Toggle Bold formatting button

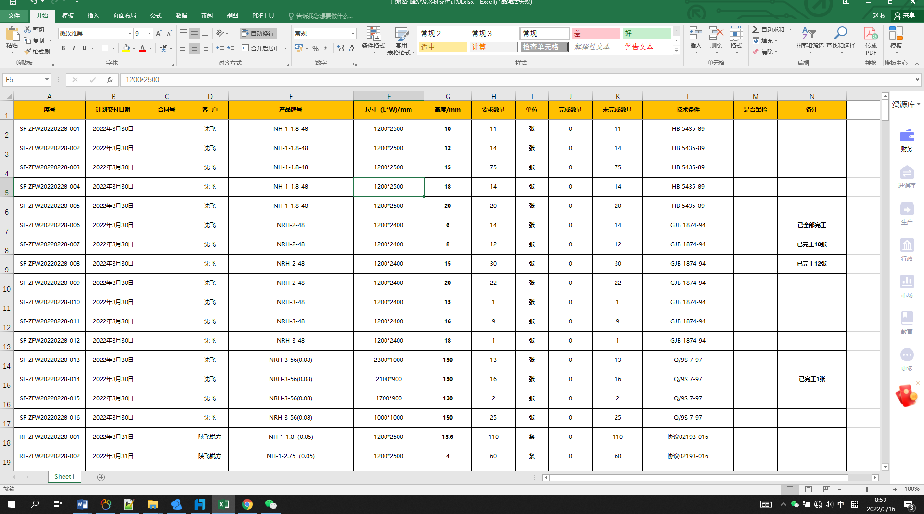pyautogui.click(x=63, y=48)
